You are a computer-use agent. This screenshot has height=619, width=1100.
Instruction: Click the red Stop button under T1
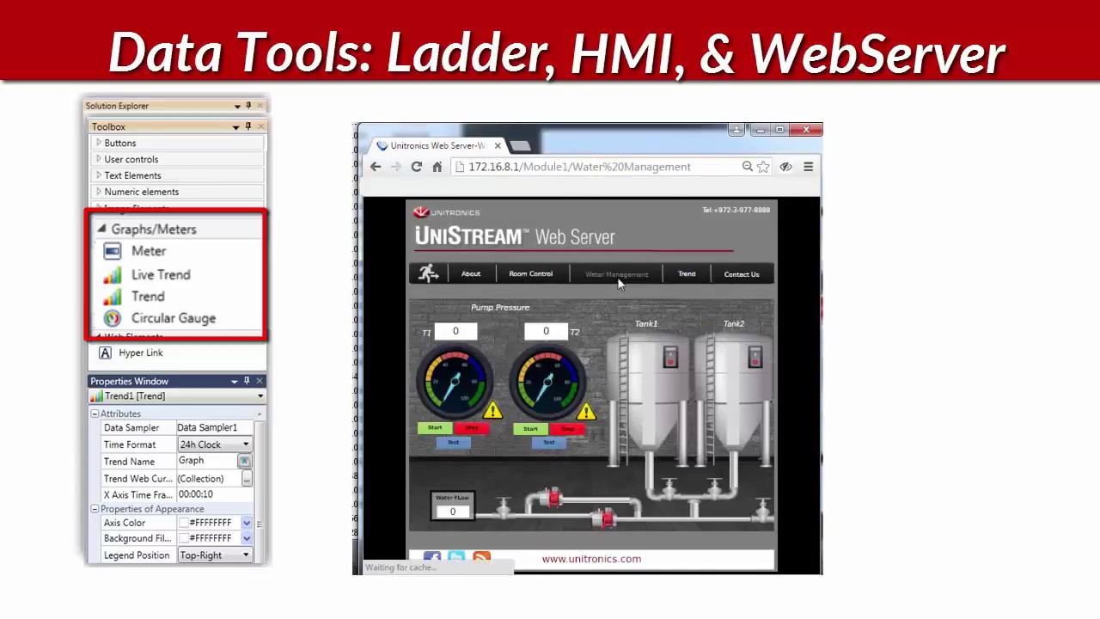coord(472,428)
